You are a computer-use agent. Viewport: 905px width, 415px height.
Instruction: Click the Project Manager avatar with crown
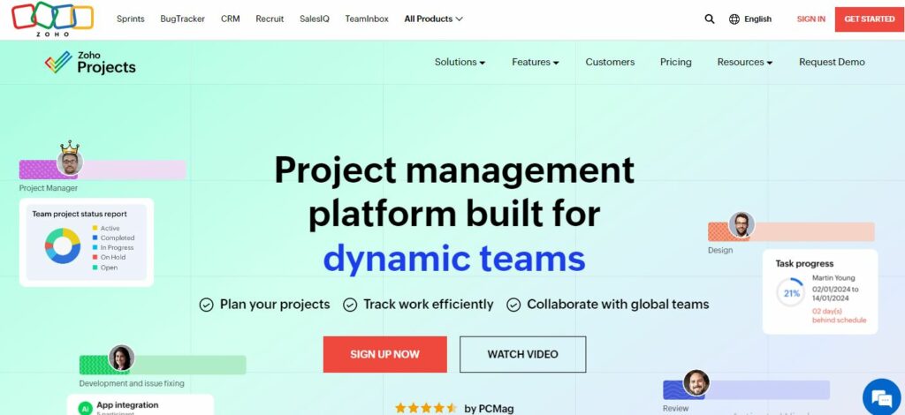(x=70, y=160)
